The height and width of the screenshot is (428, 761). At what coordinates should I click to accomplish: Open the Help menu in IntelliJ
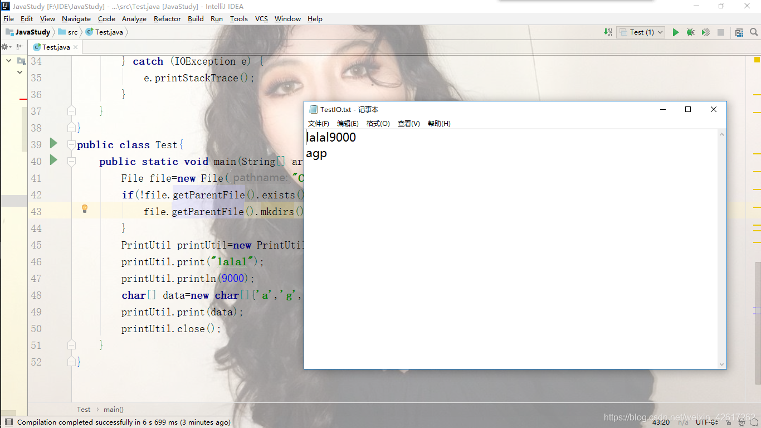pos(315,18)
